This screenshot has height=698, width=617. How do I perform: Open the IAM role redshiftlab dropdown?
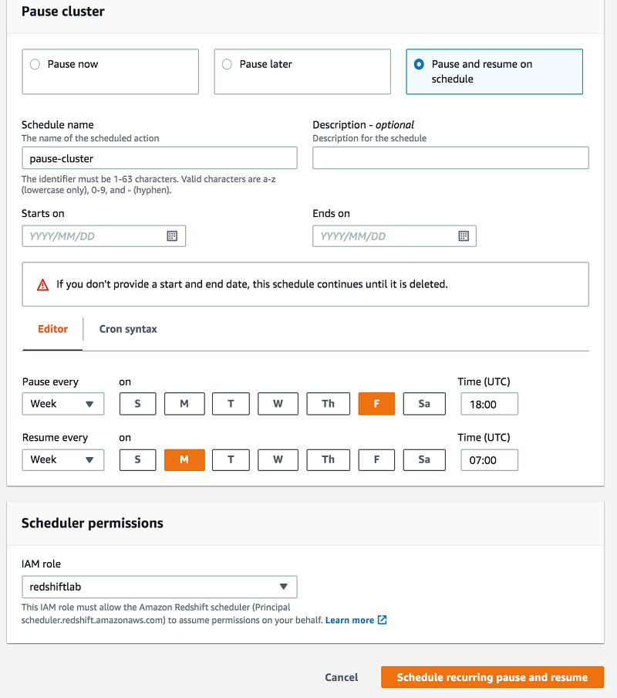[159, 587]
